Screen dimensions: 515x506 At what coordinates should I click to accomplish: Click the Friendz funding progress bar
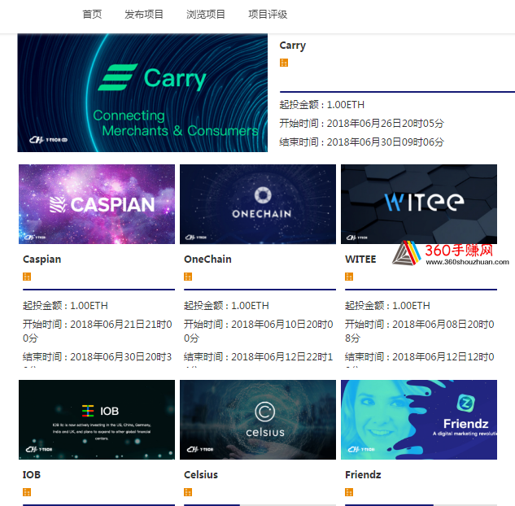(421, 505)
